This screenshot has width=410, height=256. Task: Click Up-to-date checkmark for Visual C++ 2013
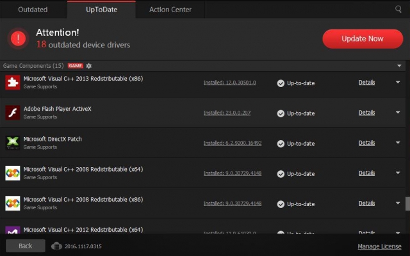tap(281, 83)
